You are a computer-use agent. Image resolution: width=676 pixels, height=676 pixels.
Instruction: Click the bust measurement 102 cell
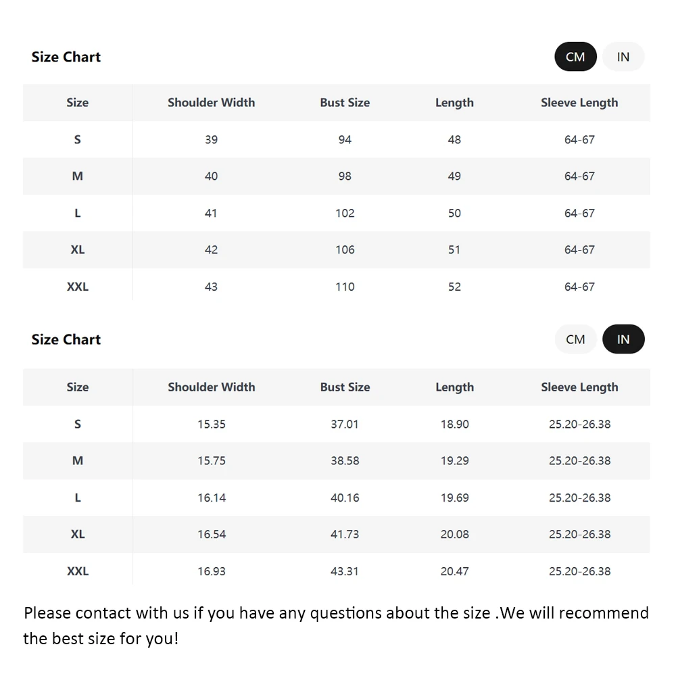click(x=345, y=213)
